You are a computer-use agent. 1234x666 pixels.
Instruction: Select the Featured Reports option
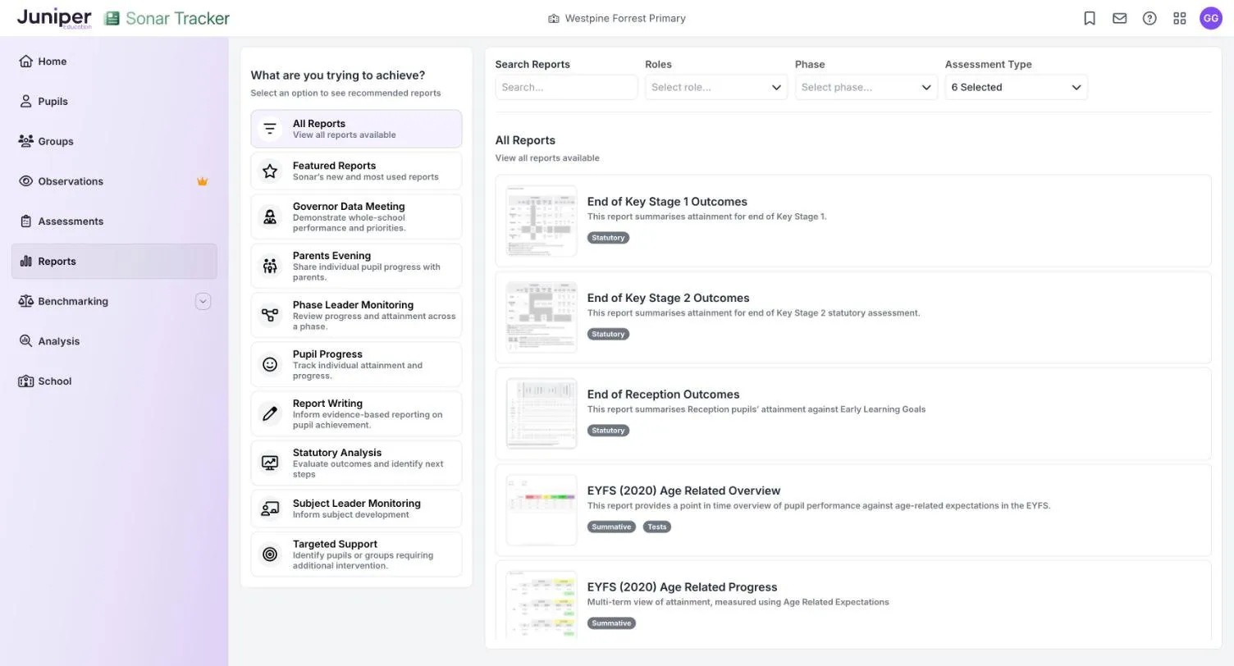click(356, 171)
